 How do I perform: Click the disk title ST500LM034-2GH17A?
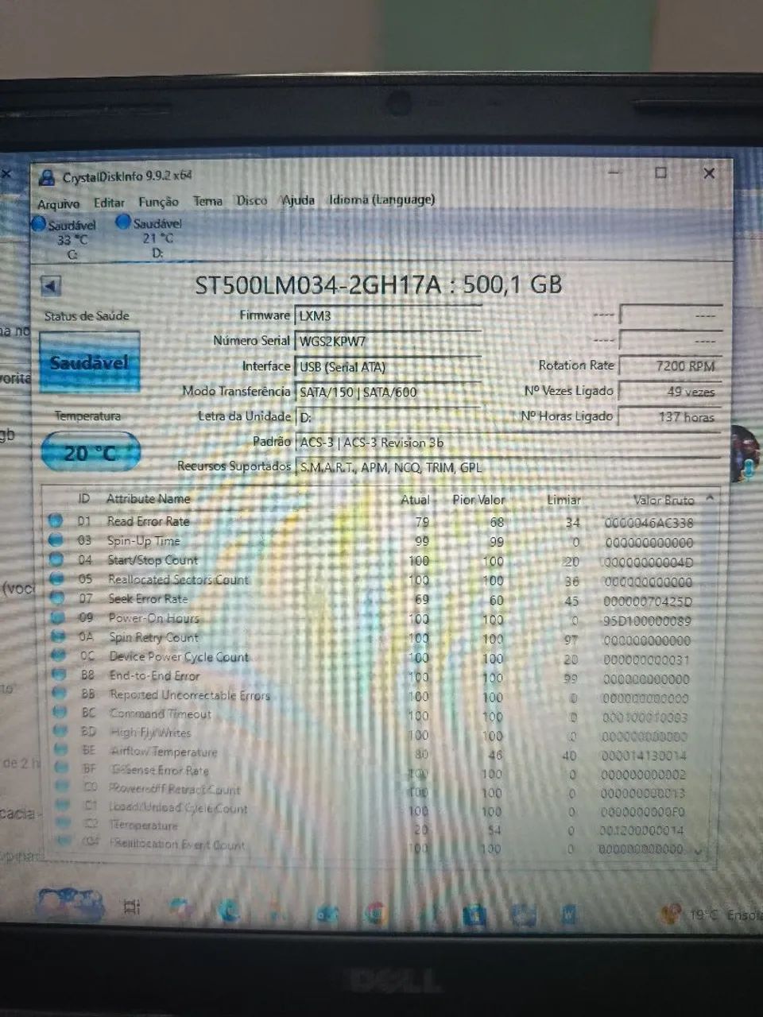click(x=378, y=284)
